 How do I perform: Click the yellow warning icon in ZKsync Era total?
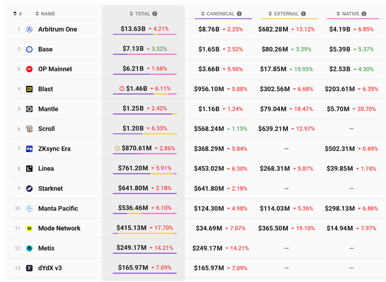[117, 148]
